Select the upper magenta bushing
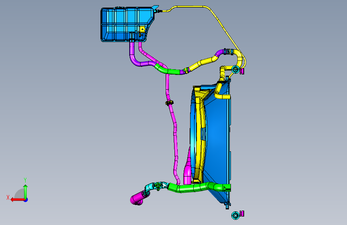Image resolution: width=347 pixels, height=225 pixels. (242, 71)
